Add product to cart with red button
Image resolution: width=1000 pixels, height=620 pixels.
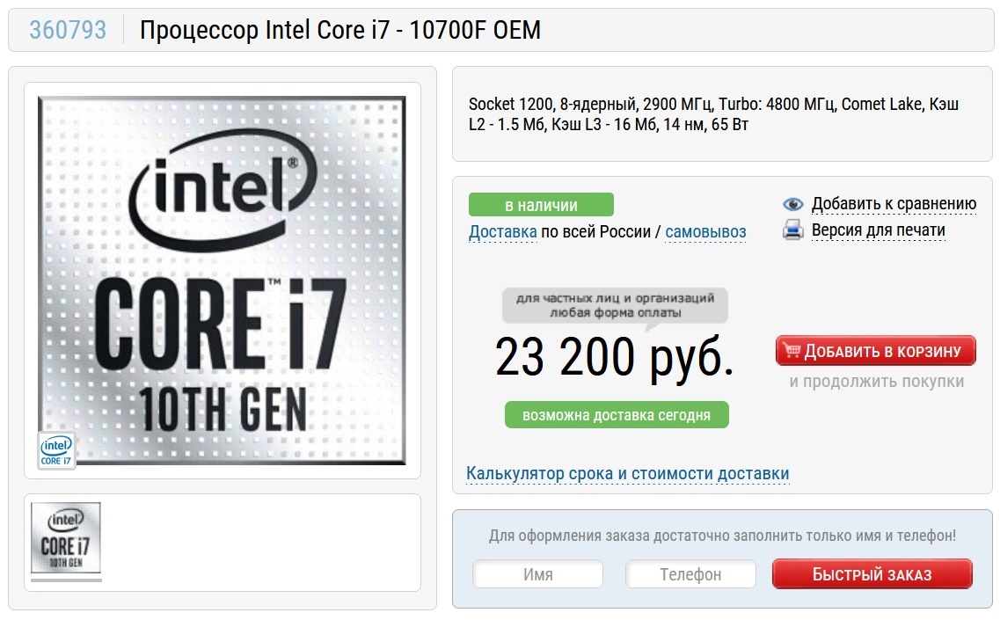(876, 350)
